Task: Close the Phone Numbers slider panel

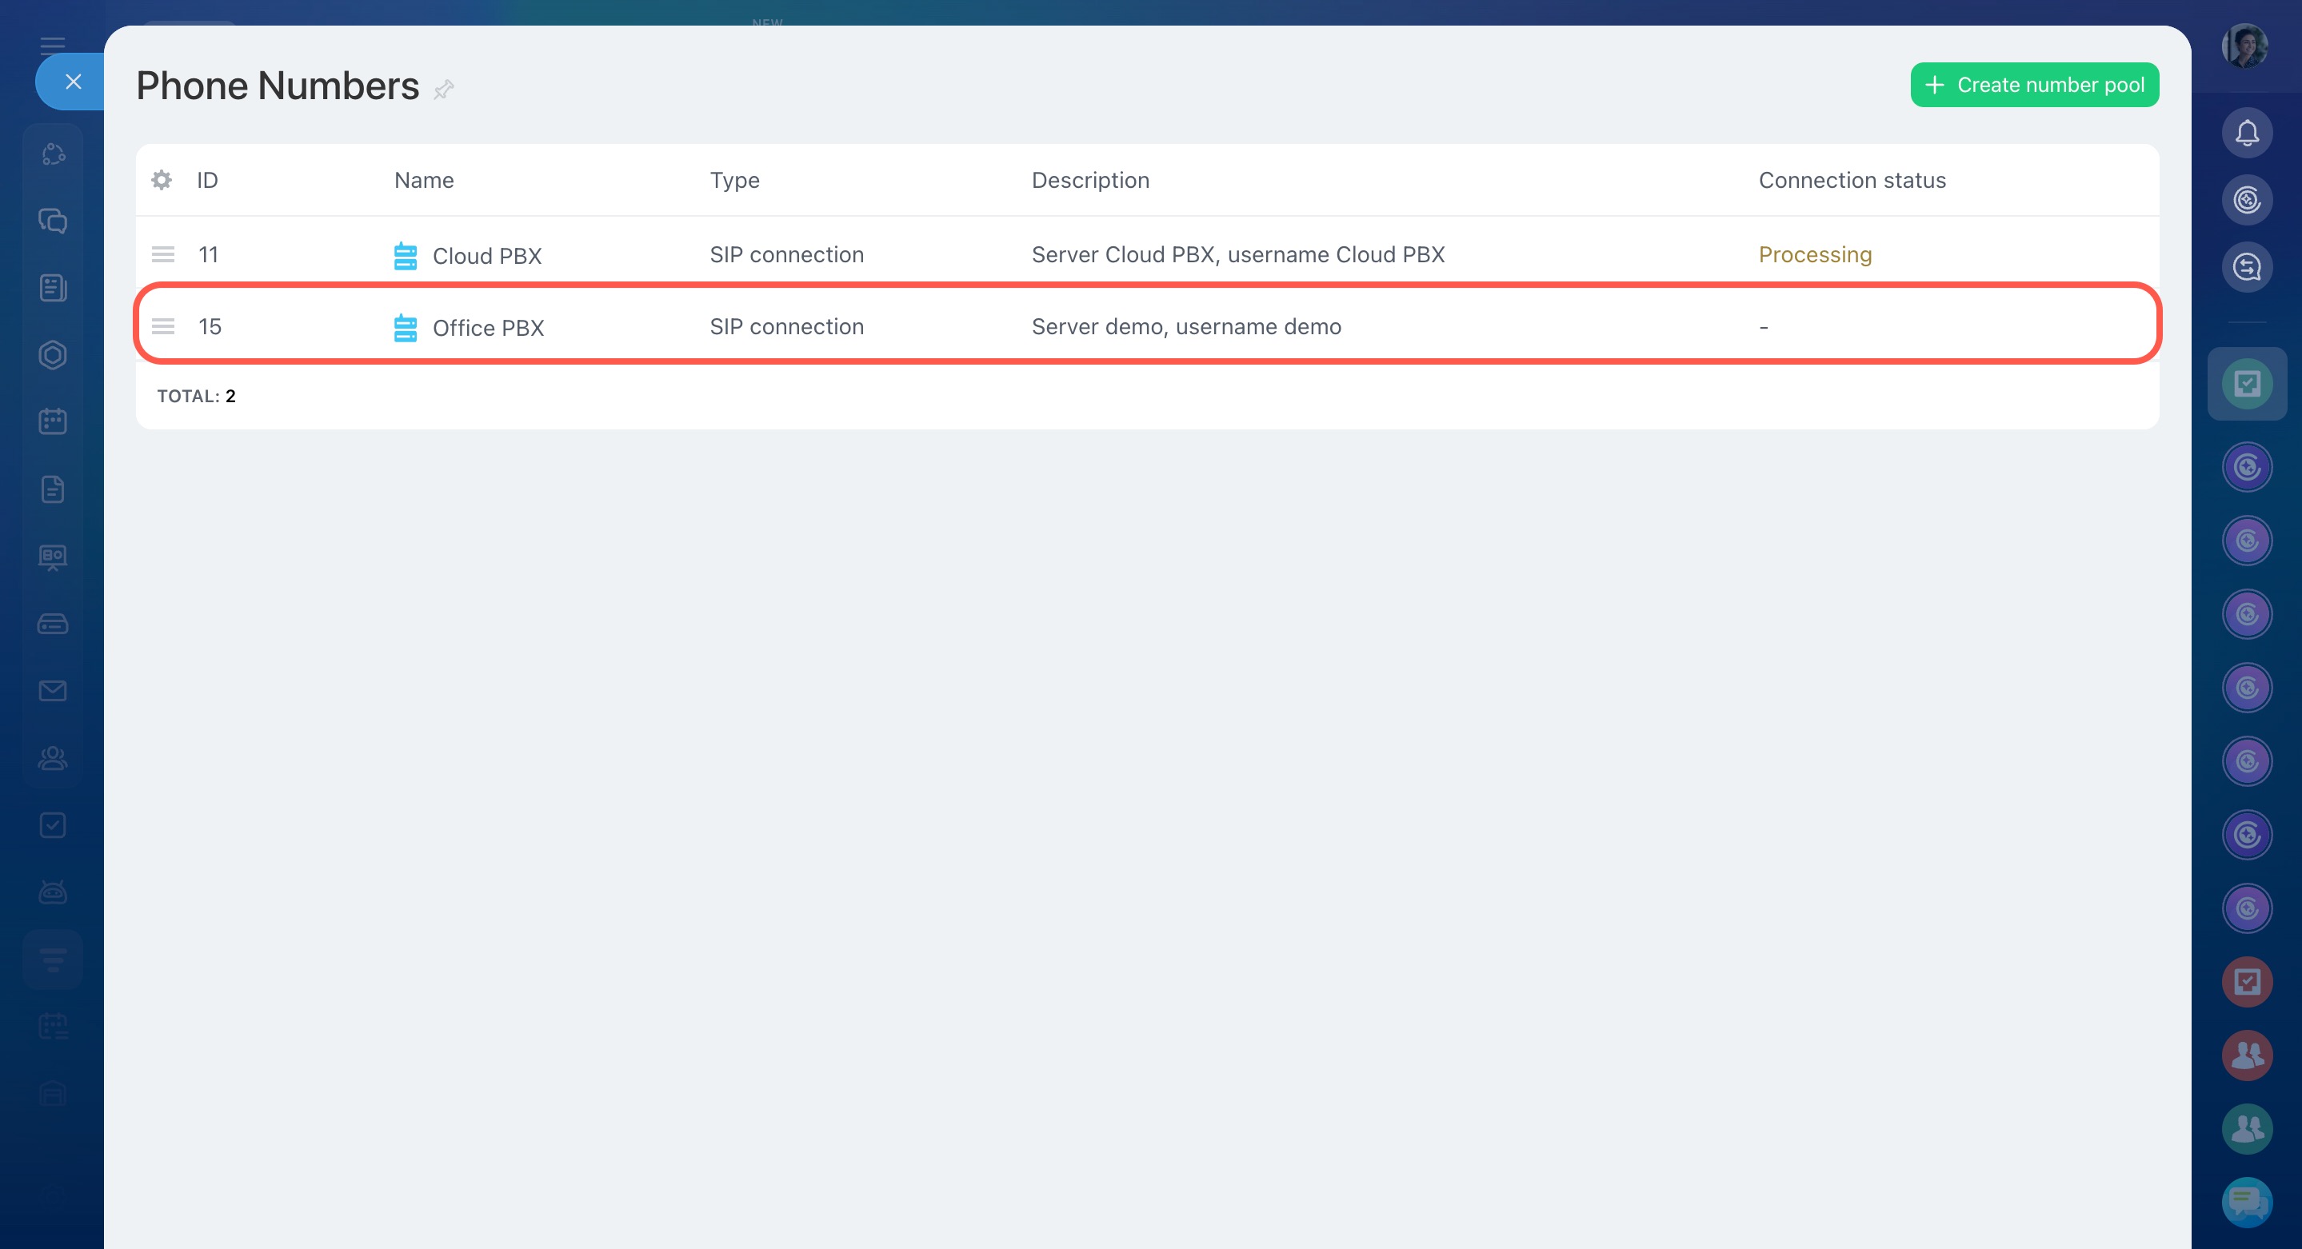Action: coord(74,82)
